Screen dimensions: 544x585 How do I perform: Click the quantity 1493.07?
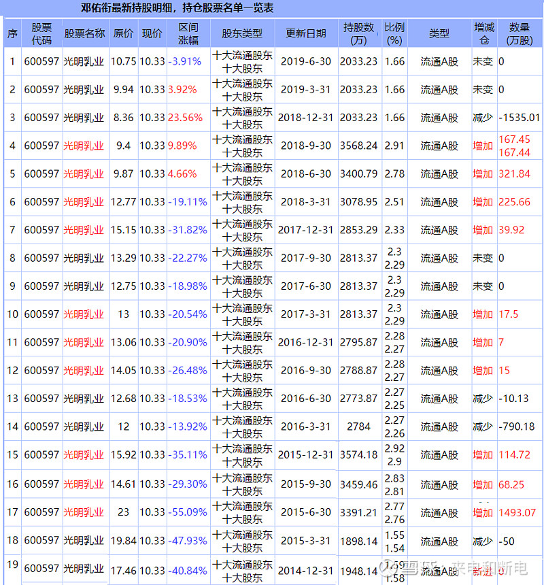pyautogui.click(x=517, y=512)
